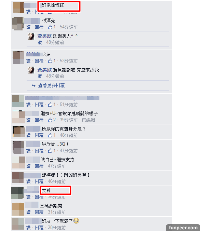Viewport: 207px width, 231px height.
Task: Click the laughing emoji in 好友一下就滿了 comment
Action: tap(76, 221)
